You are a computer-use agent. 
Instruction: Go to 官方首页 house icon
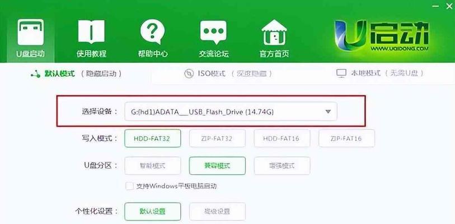274,32
